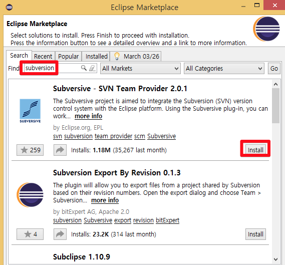The width and height of the screenshot is (285, 265).
Task: Switch to the Popular tab
Action: (x=68, y=56)
